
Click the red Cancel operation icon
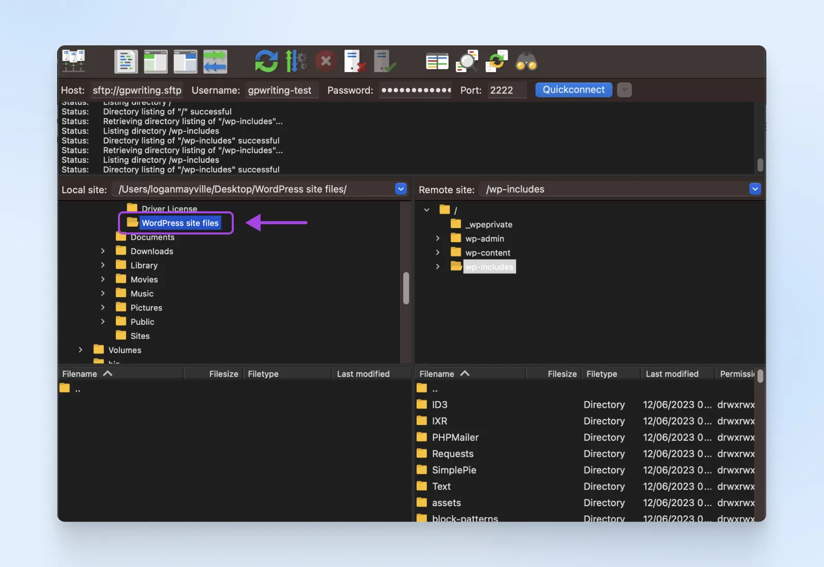tap(325, 61)
